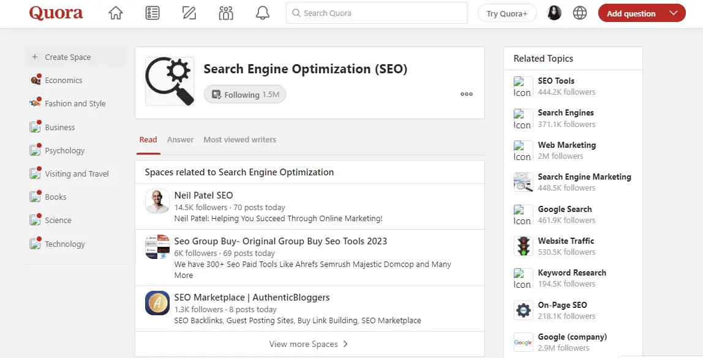
Task: Expand the Add question dropdown arrow
Action: click(x=674, y=13)
